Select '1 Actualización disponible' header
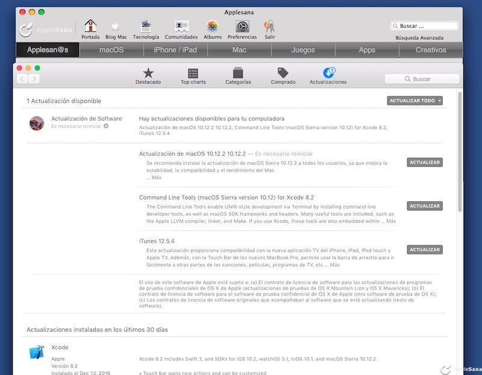Image resolution: width=482 pixels, height=375 pixels. (x=64, y=101)
